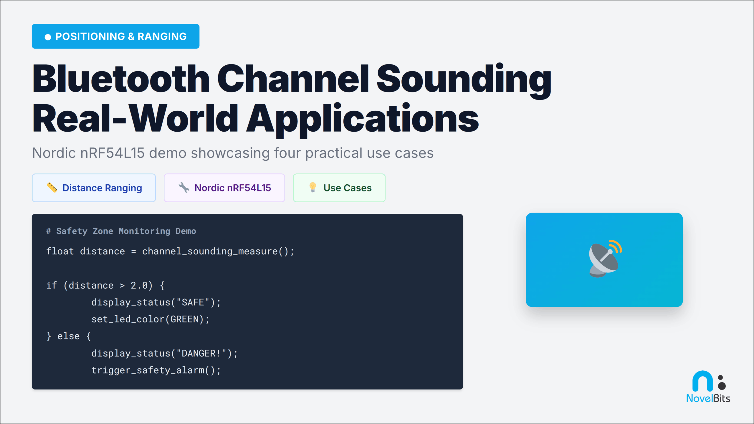The height and width of the screenshot is (424, 754).
Task: Select the lightbulb icon beside Use Cases
Action: 312,188
